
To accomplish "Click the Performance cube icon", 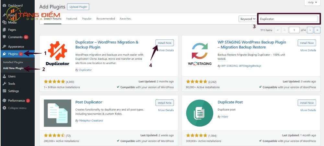I will [4, 101].
